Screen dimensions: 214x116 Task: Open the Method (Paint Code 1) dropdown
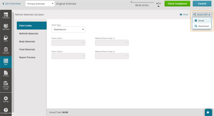[112, 43]
